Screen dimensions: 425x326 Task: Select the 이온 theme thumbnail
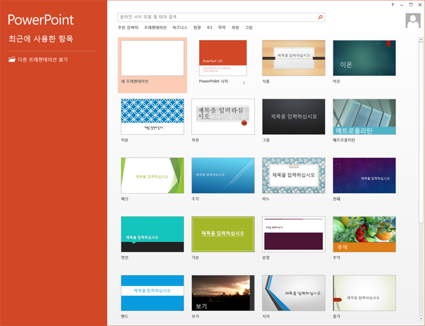(x=364, y=58)
